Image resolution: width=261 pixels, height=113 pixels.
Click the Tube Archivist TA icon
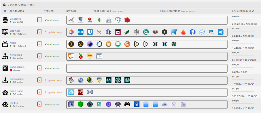pyautogui.click(x=109, y=80)
